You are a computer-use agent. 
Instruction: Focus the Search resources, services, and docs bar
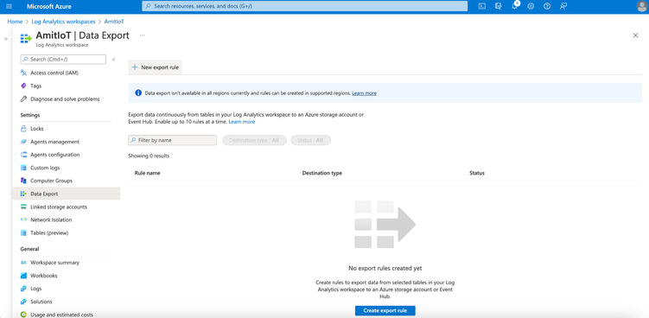click(305, 6)
